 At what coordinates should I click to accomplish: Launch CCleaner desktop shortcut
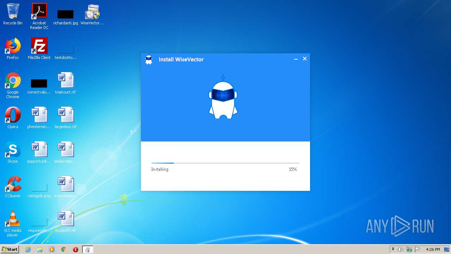point(13,187)
